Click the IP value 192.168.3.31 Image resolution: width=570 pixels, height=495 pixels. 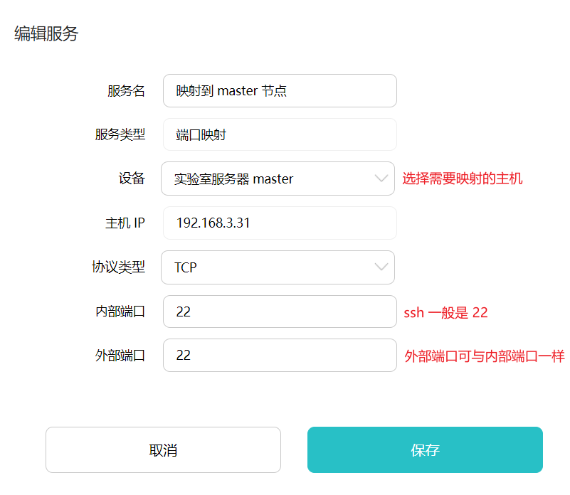[x=212, y=223]
